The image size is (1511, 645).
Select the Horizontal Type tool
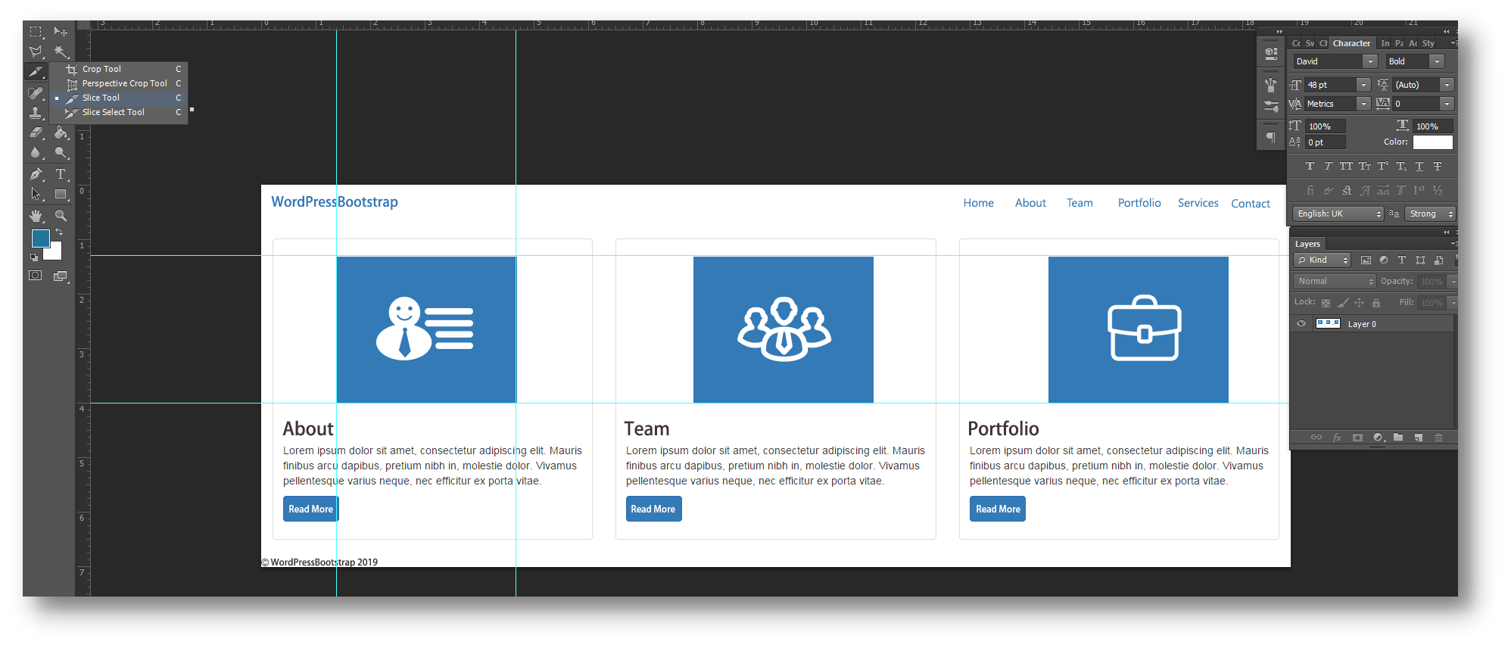tap(61, 174)
